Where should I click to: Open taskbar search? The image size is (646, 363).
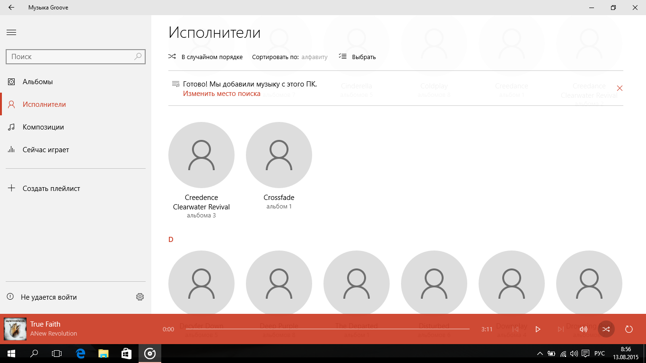pos(34,354)
